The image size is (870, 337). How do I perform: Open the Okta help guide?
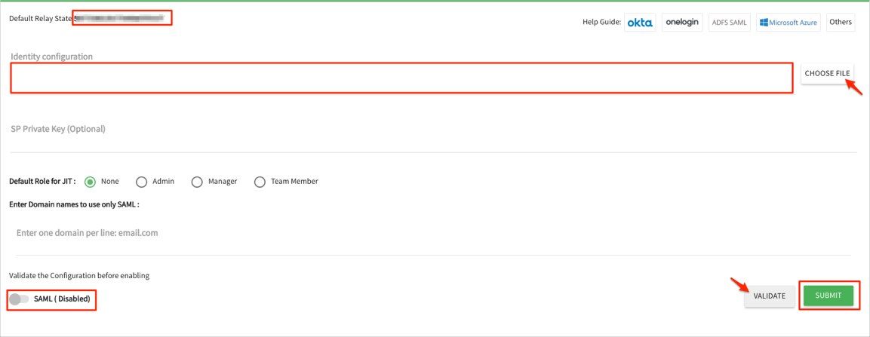click(x=640, y=23)
